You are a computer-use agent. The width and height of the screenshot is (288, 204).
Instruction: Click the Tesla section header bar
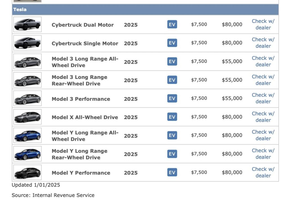(x=145, y=10)
